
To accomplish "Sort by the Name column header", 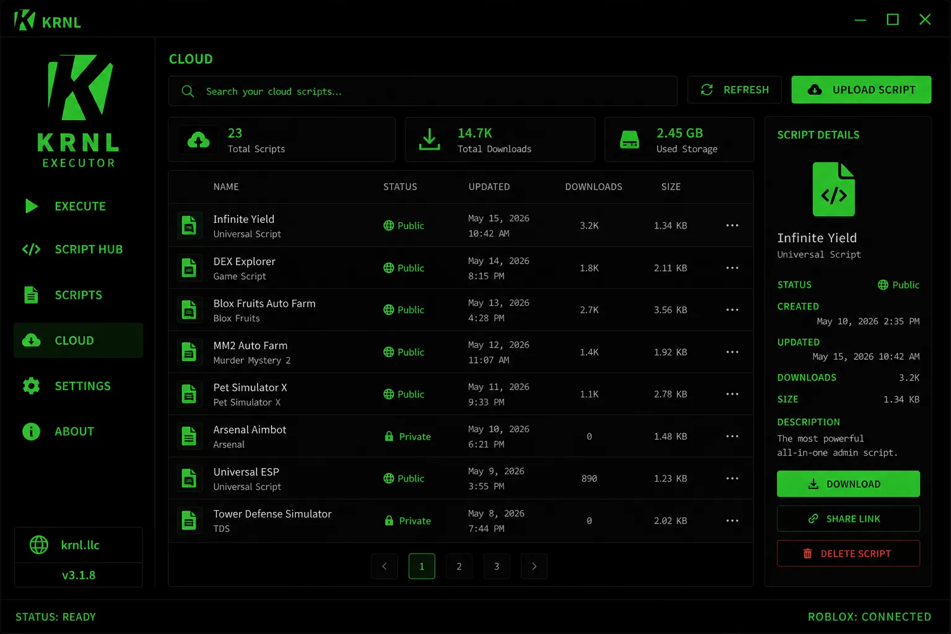I will pyautogui.click(x=226, y=187).
